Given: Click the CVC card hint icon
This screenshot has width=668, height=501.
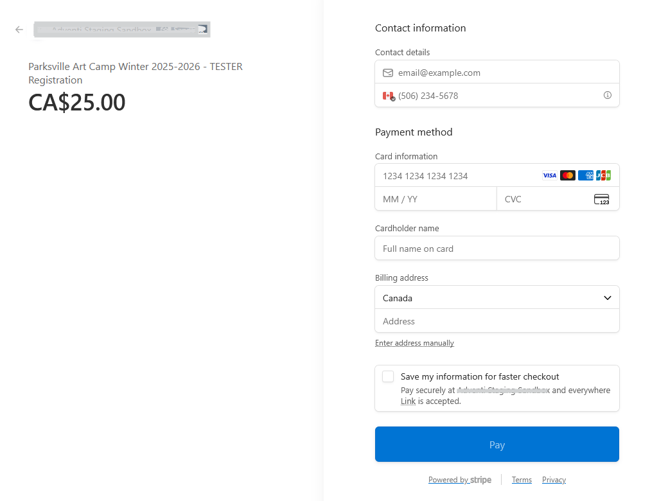Looking at the screenshot, I should pos(601,199).
